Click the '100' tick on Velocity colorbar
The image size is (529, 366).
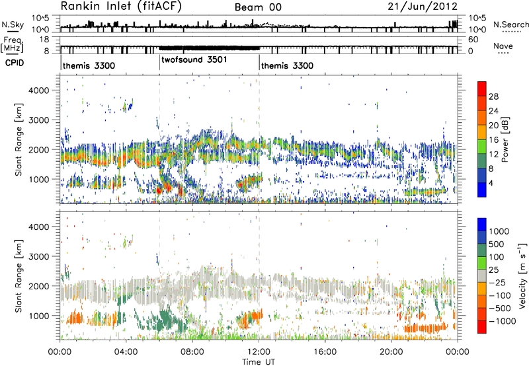click(x=496, y=257)
